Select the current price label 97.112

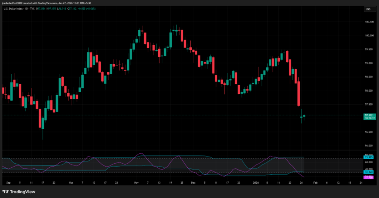tap(369, 115)
